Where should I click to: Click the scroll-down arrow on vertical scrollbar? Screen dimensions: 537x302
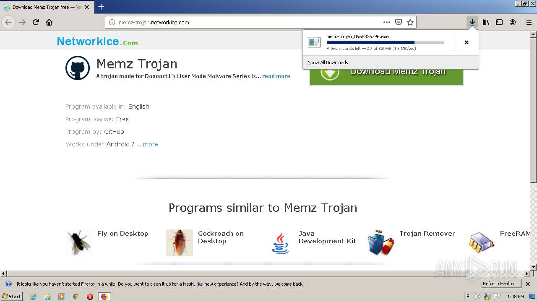click(x=534, y=267)
